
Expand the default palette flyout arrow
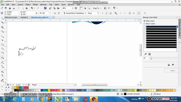click(x=6, y=90)
